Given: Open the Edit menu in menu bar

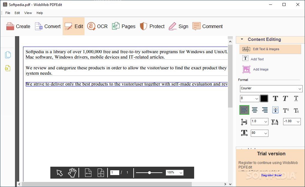Looking at the screenshot, I should click(x=17, y=13).
